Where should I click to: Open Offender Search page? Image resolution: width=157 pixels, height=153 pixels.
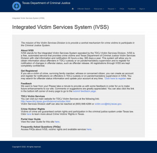pyautogui.click(x=84, y=9)
